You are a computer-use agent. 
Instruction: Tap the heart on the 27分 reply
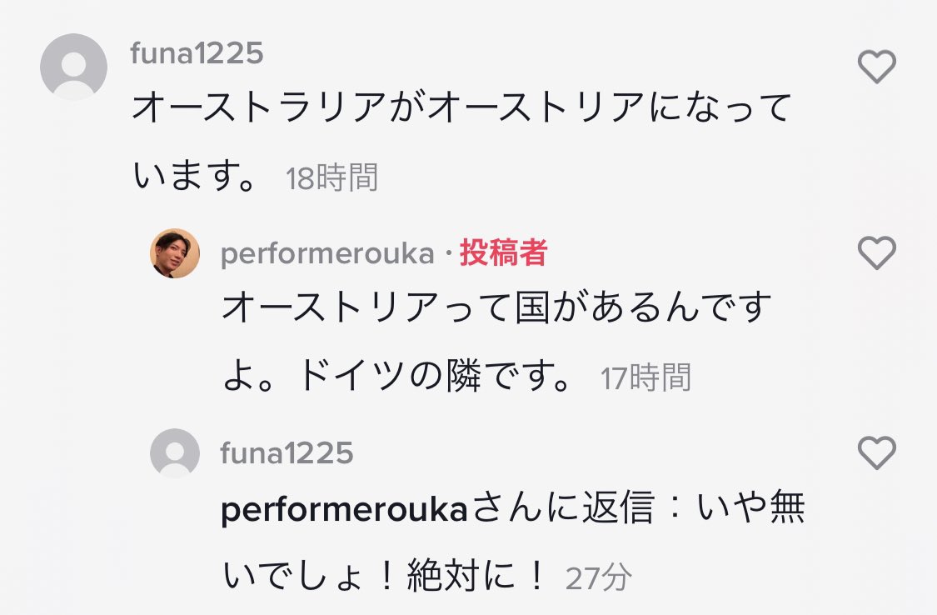876,453
